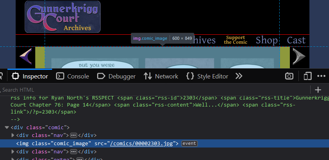Switch to the Network tab
This screenshot has height=160, width=329.
click(161, 76)
